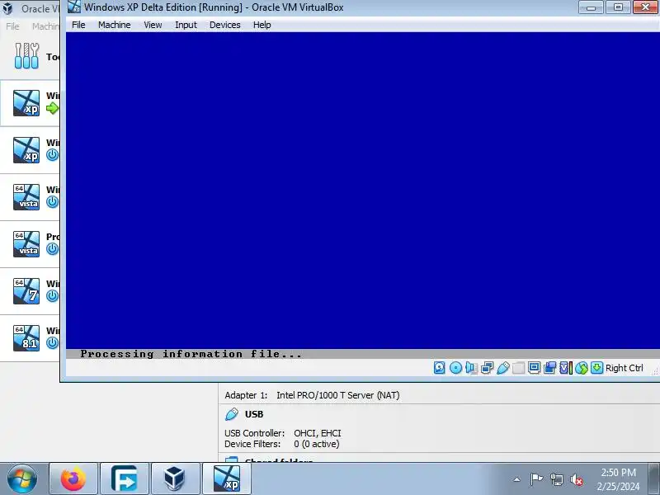Click the 'OHCI, EHCI' USB controller value
The height and width of the screenshot is (495, 660).
coord(318,433)
